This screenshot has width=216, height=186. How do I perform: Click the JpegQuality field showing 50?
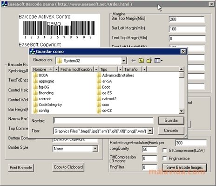pos(149,149)
